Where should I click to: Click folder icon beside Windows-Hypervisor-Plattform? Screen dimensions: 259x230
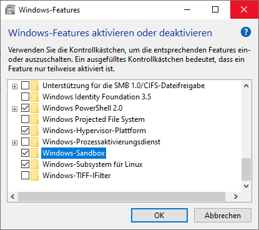point(34,131)
